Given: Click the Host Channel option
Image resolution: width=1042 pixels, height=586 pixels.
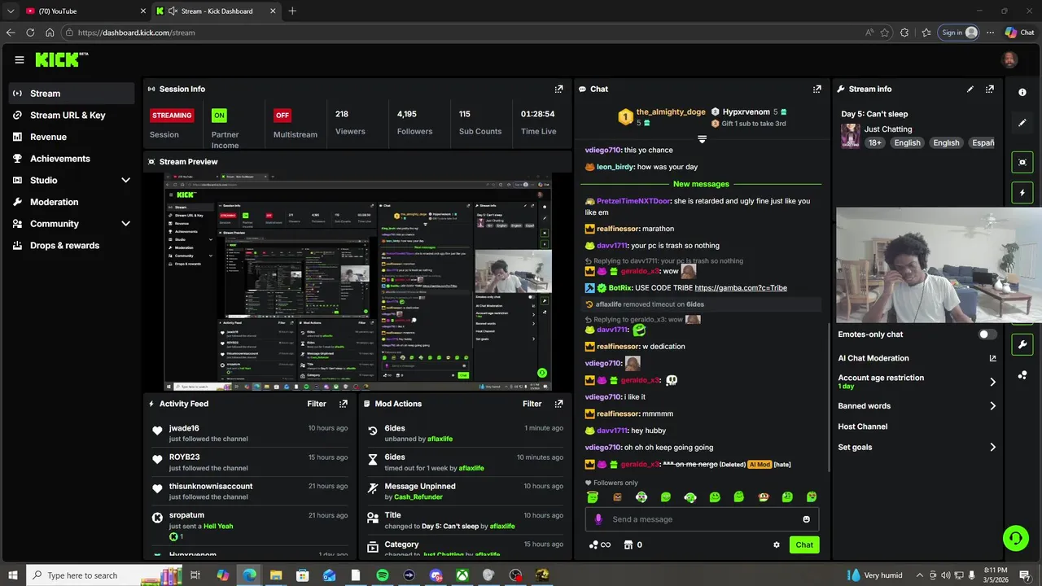Looking at the screenshot, I should point(863,426).
